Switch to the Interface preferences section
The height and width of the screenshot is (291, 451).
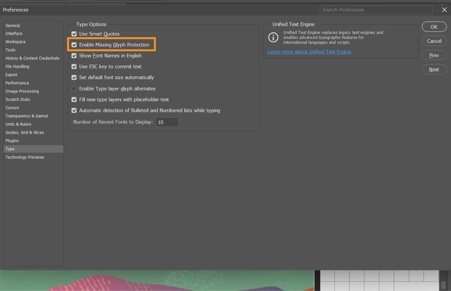[14, 33]
